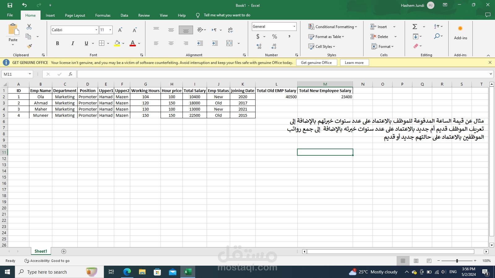Click the Wrap Text icon
Viewport: 495px width, 278px height.
[x=230, y=30]
